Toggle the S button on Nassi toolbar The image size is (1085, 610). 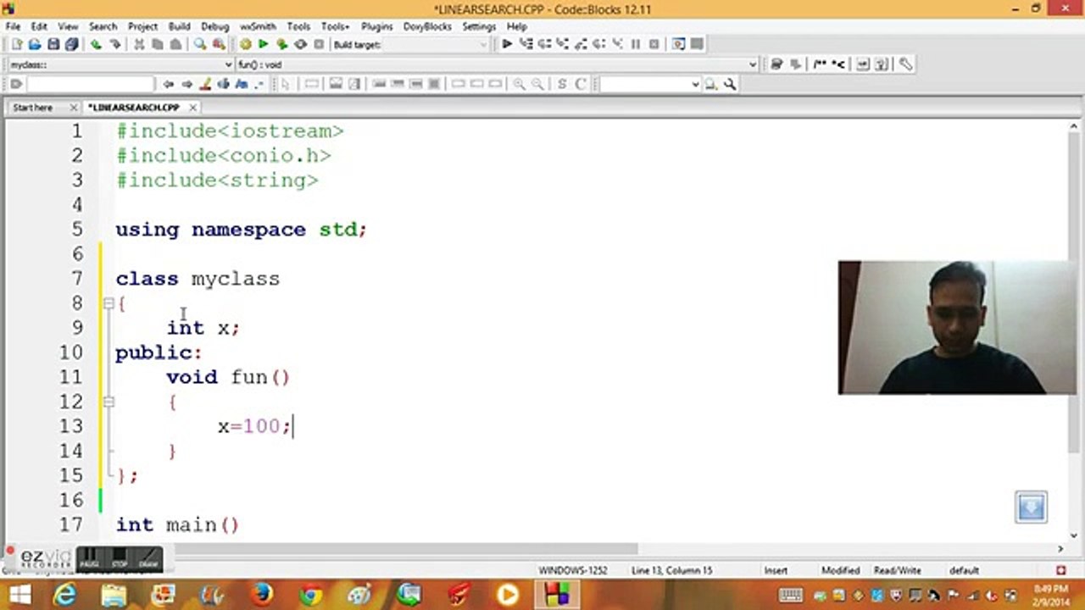point(562,84)
